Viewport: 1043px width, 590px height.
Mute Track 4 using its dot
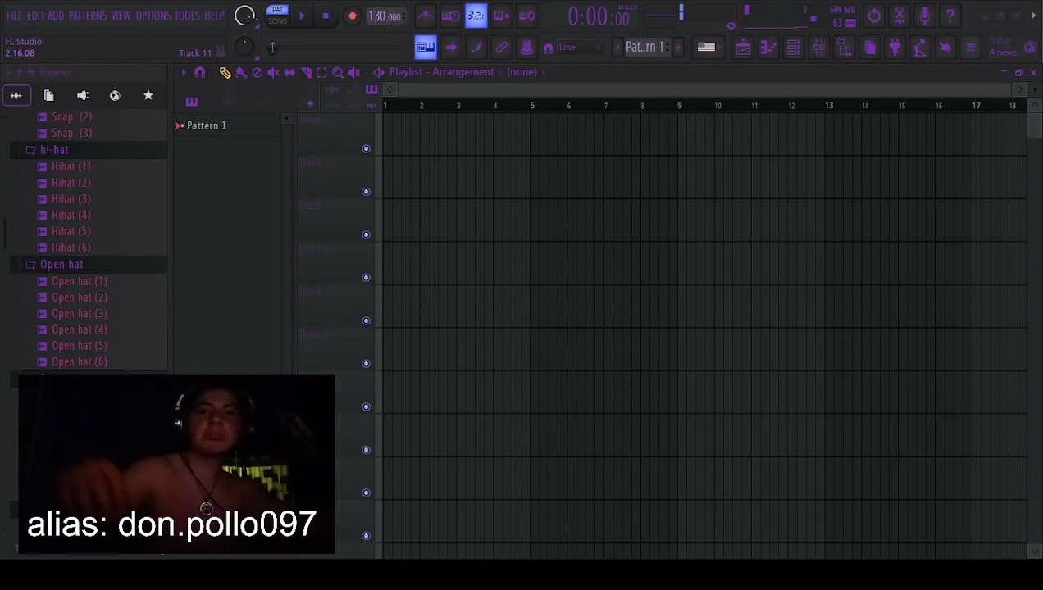tap(367, 278)
